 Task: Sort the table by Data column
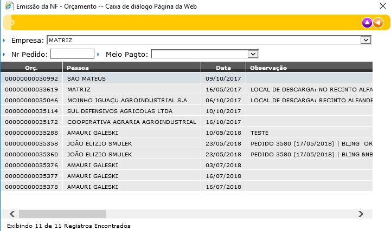click(223, 68)
